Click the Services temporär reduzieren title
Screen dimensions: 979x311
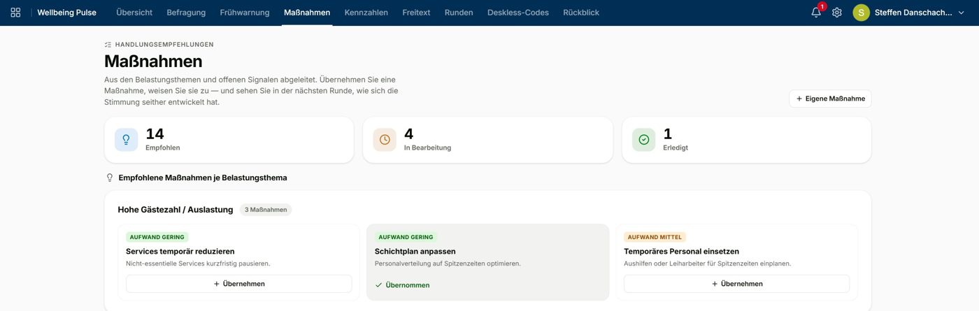(180, 251)
